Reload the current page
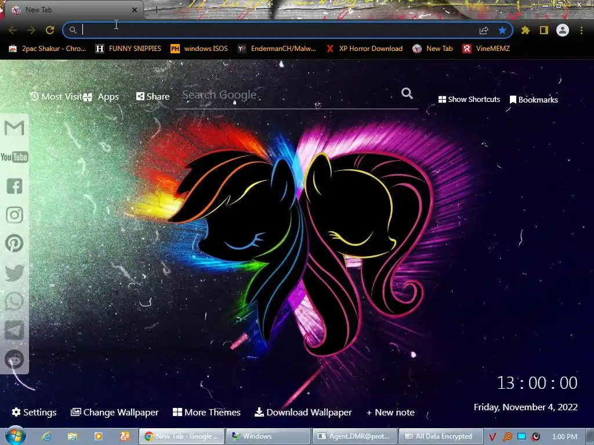Viewport: 594px width, 445px height. point(50,30)
